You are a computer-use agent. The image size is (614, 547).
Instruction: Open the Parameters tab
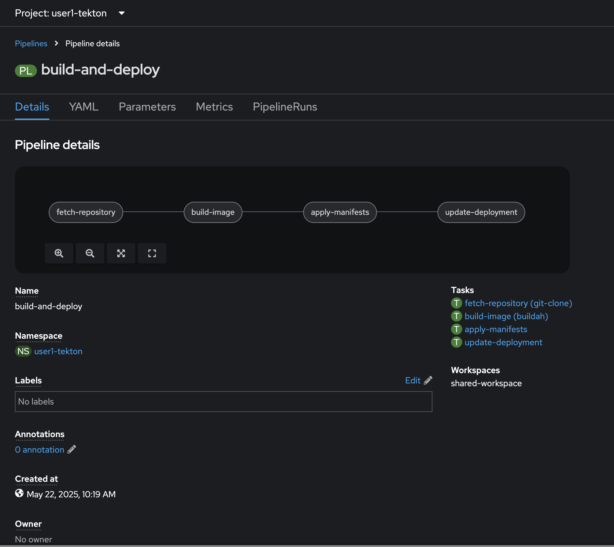[147, 107]
